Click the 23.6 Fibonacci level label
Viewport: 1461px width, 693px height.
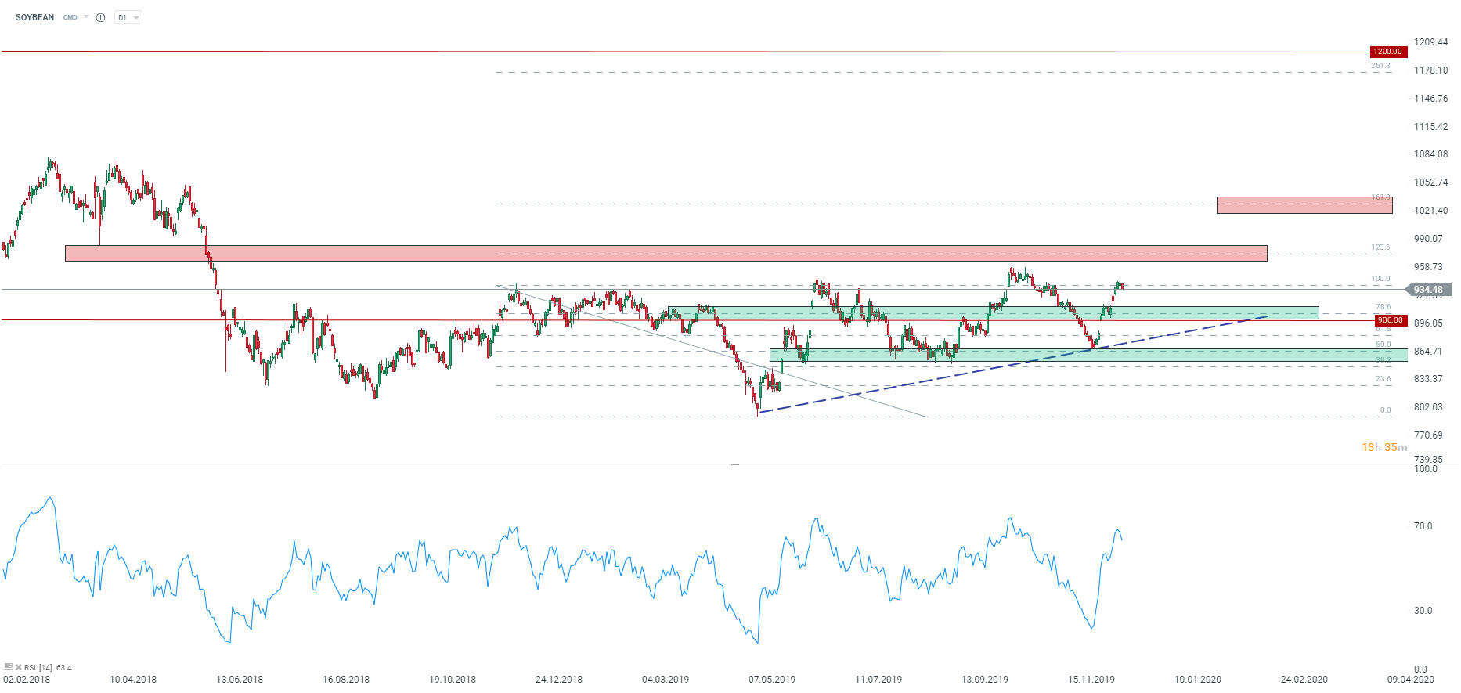pos(1383,379)
